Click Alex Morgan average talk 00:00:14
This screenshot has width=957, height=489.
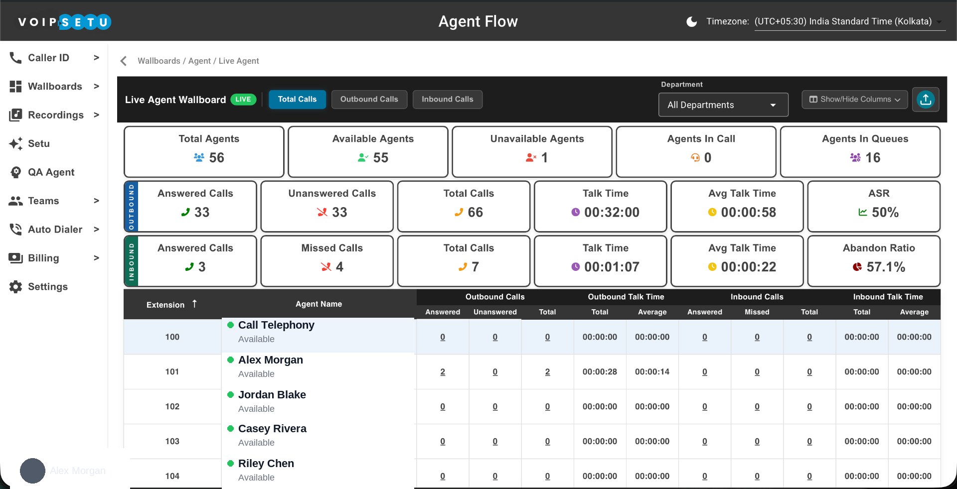(x=652, y=372)
